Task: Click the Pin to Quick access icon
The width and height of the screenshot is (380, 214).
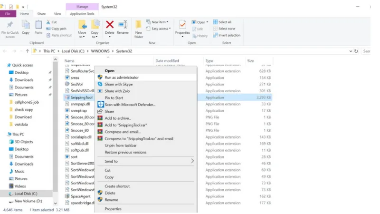Action: pyautogui.click(x=10, y=25)
